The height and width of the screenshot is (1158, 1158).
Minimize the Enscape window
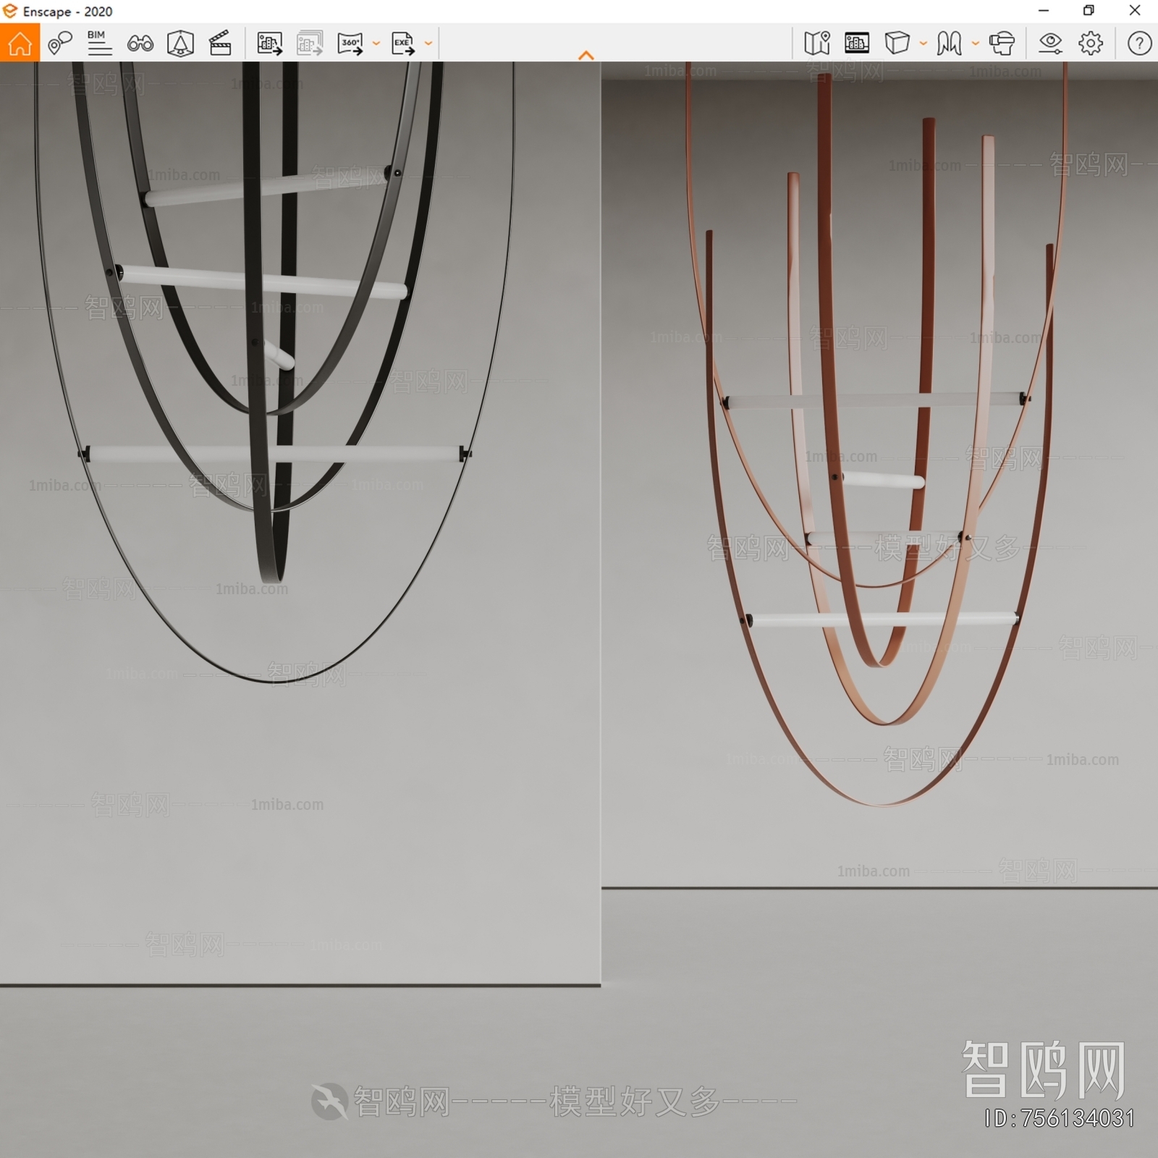(1044, 11)
